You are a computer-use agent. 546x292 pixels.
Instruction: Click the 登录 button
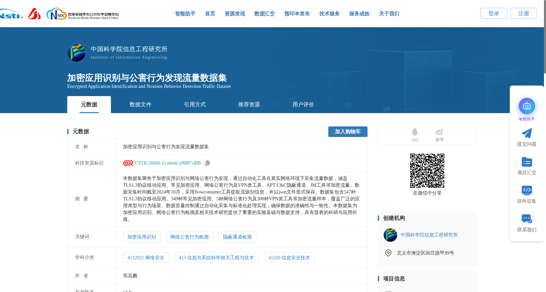[494, 13]
